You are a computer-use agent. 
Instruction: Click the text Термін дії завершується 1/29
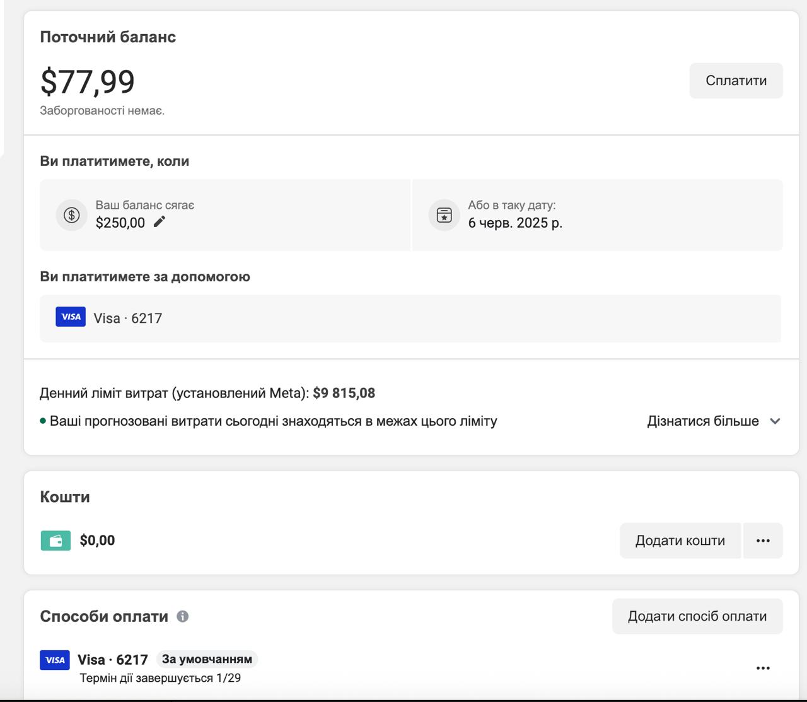click(160, 678)
